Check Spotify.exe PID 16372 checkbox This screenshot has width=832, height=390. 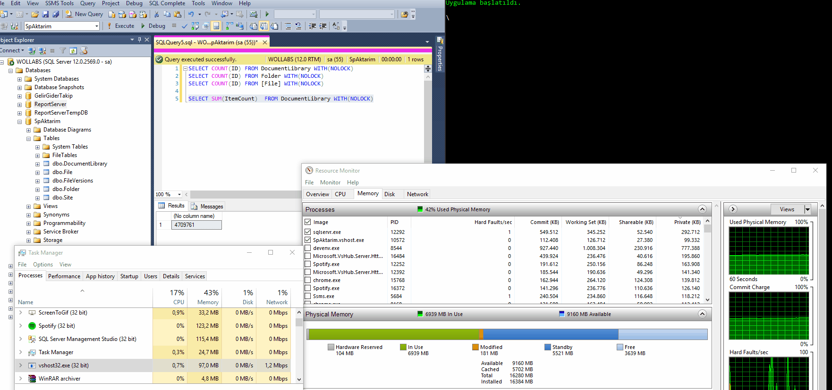point(308,288)
